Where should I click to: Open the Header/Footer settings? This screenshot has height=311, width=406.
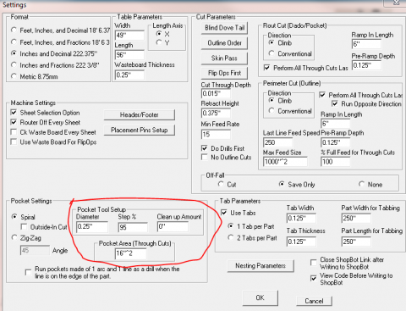[x=140, y=114]
